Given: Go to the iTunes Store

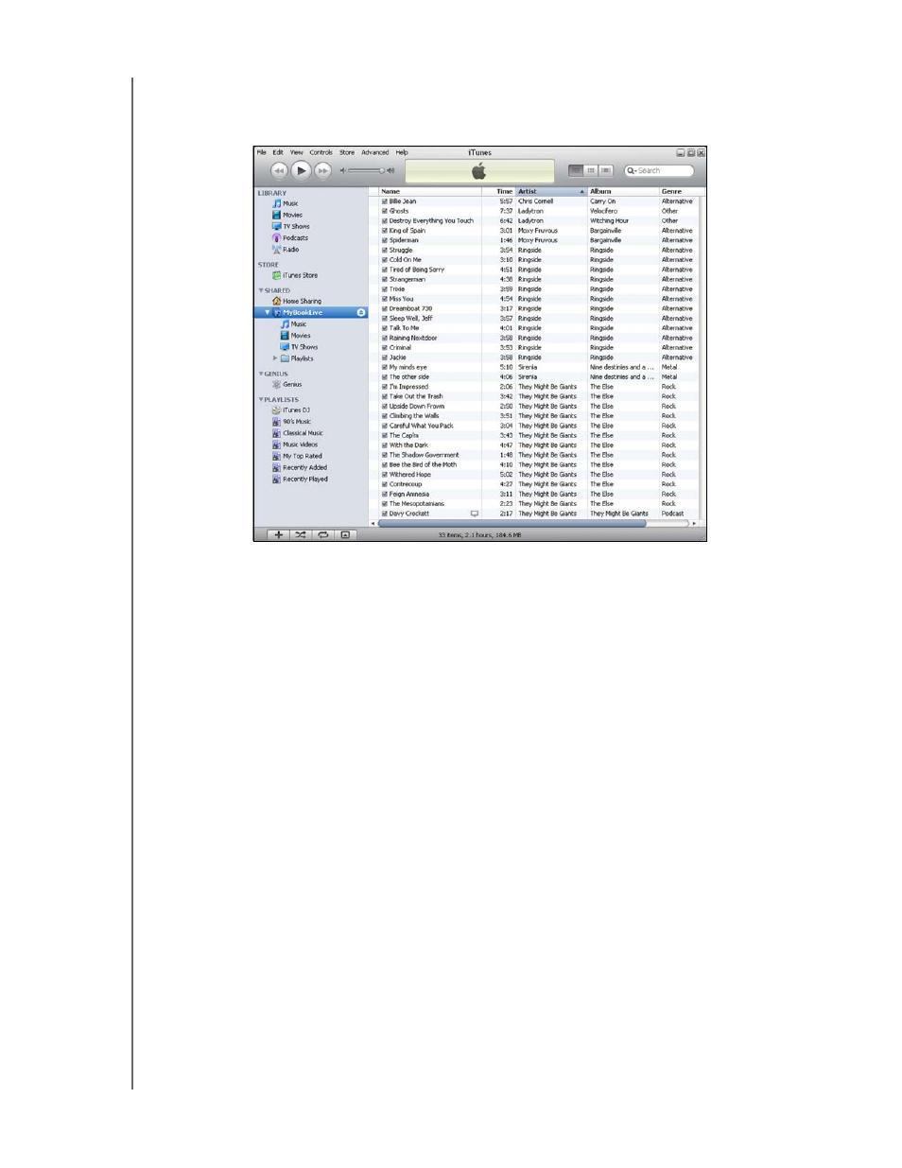Looking at the screenshot, I should [x=295, y=275].
